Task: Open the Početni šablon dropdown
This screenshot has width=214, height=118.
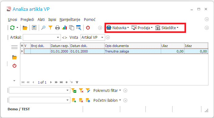Action: (x=107, y=100)
